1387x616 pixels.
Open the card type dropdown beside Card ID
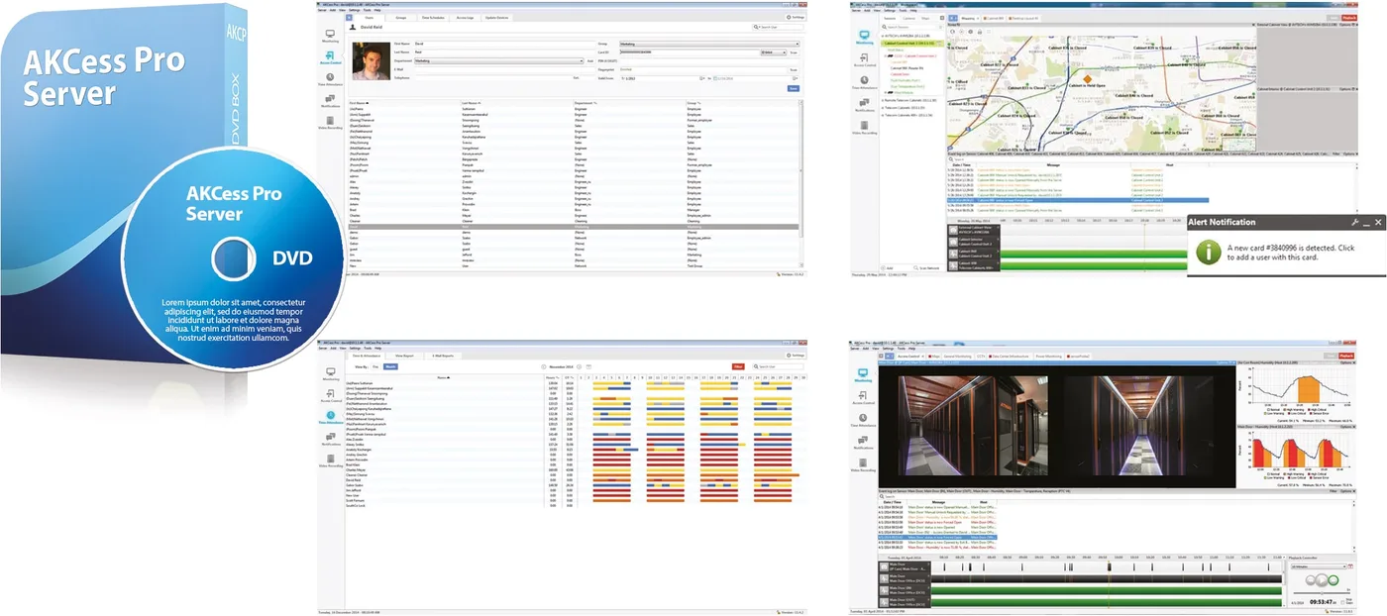(x=774, y=52)
